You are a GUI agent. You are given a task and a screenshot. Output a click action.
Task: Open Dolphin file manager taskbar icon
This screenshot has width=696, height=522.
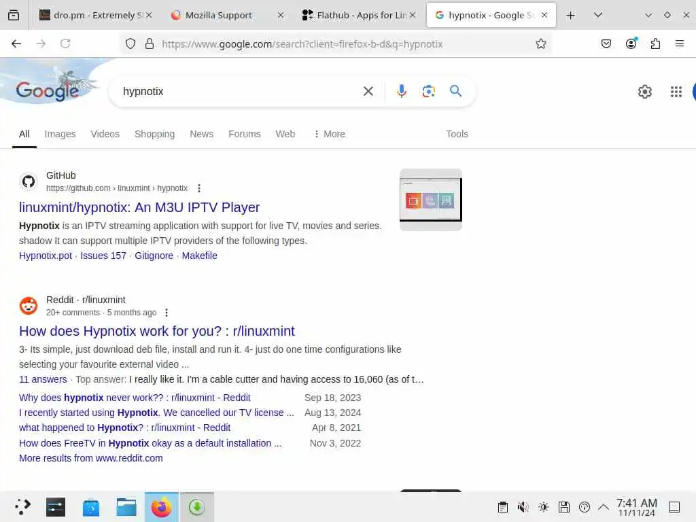126,507
